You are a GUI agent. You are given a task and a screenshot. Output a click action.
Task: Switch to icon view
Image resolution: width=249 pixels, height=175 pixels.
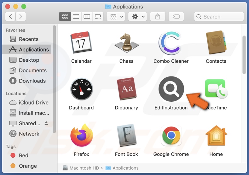65,16
